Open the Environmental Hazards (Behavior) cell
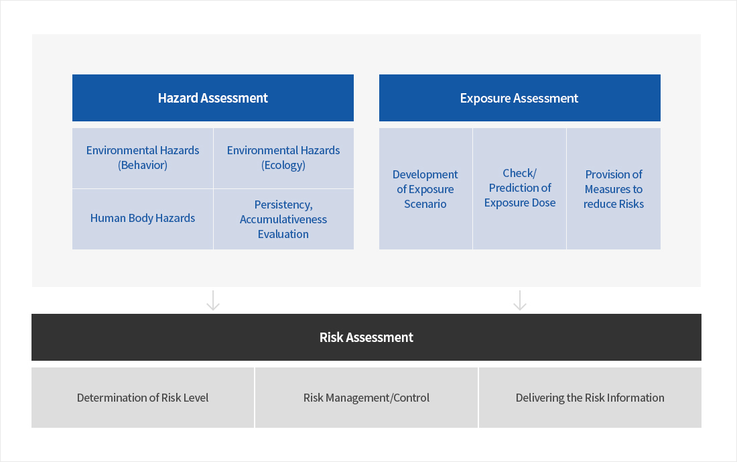The image size is (737, 462). pyautogui.click(x=143, y=158)
